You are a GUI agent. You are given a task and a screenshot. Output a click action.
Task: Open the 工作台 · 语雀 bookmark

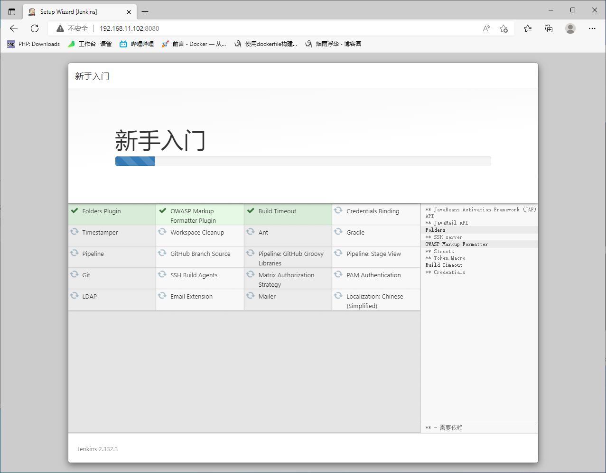point(90,44)
